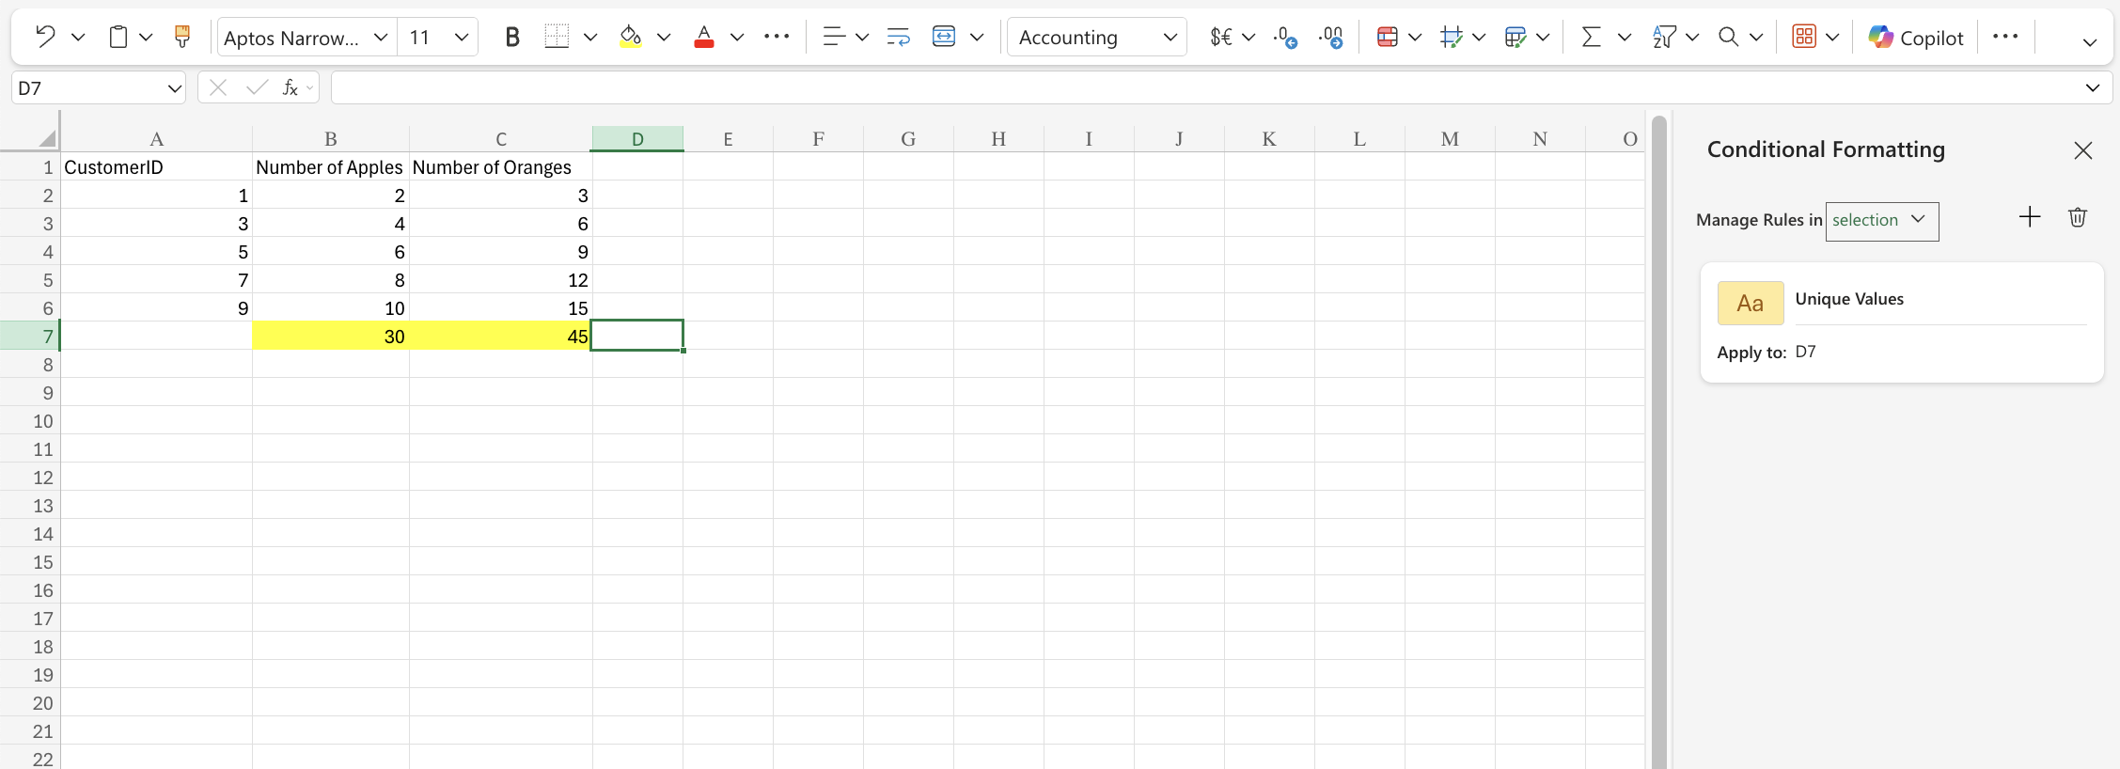
Task: Click the text alignment icon
Action: pos(833,37)
